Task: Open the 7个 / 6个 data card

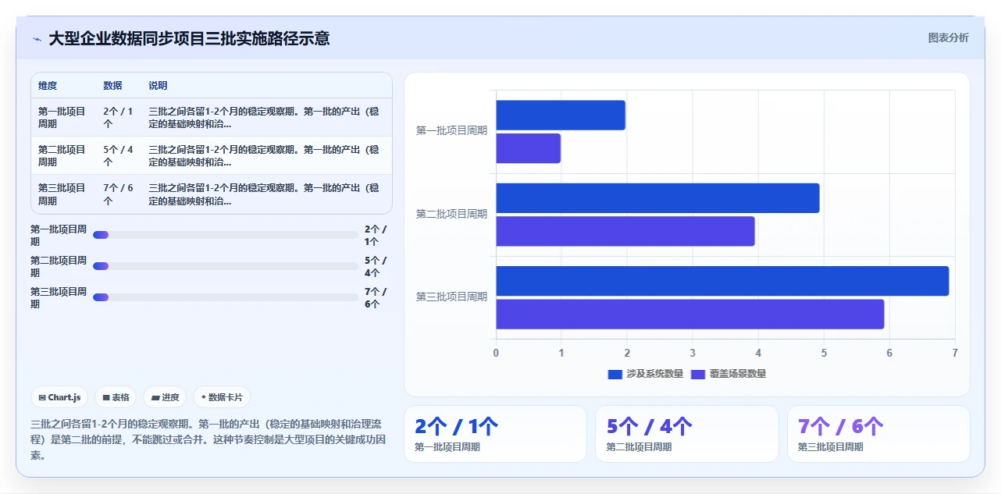Action: coord(878,434)
